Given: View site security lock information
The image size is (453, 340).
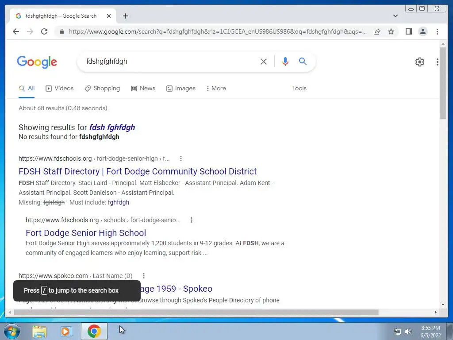Looking at the screenshot, I should 61,31.
